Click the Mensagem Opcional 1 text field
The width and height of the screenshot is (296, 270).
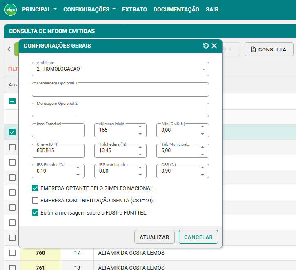(120, 90)
